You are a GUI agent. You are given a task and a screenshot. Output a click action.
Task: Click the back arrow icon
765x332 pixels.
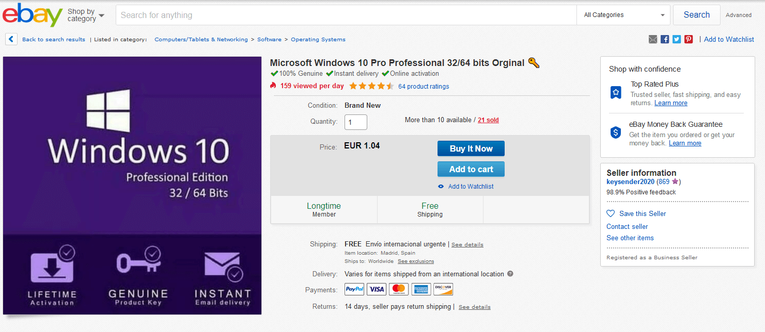point(11,39)
